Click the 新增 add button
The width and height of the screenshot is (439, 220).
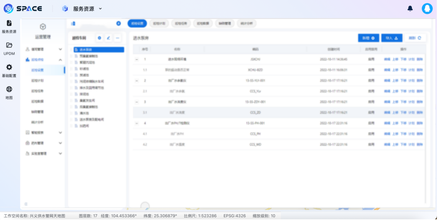[x=368, y=38]
